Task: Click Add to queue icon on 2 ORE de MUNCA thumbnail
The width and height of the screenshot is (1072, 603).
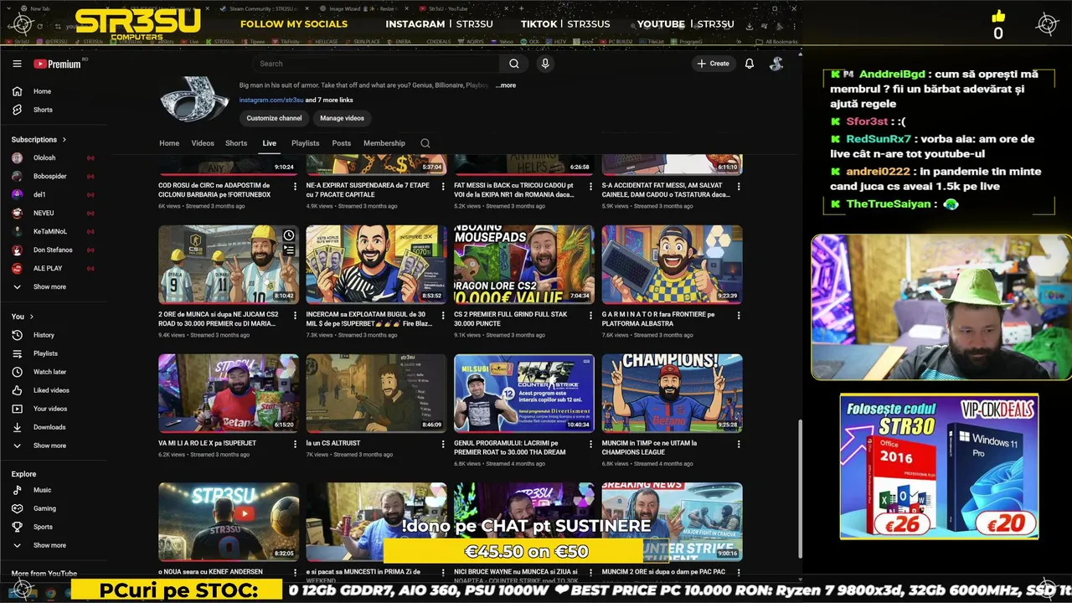Action: pos(288,250)
